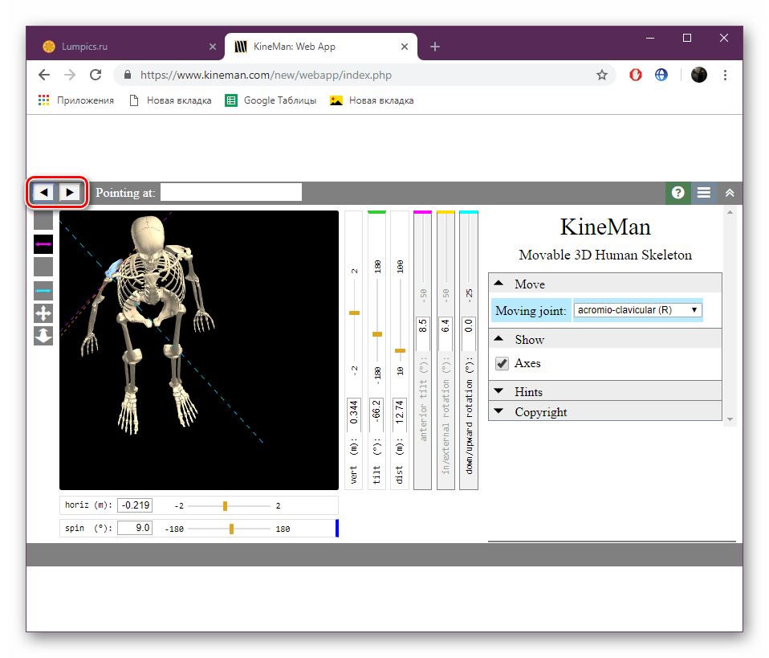This screenshot has width=769, height=658.
Task: Activate the four-way pan arrows tool
Action: [x=43, y=313]
